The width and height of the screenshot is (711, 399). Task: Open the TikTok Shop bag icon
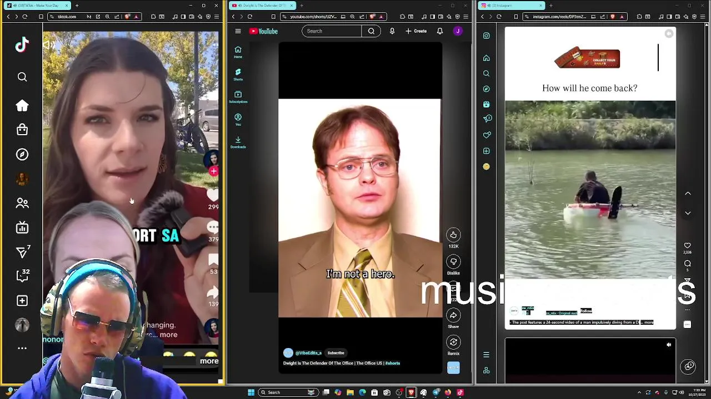(x=22, y=130)
